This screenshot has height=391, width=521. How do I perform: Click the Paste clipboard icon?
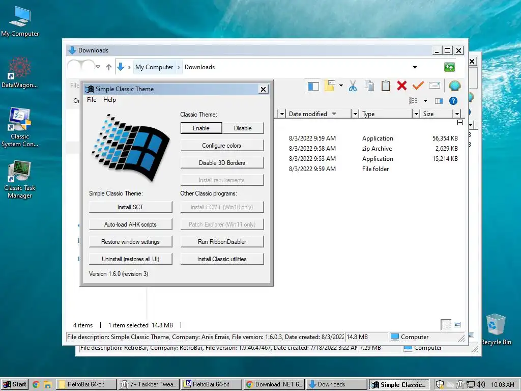point(386,86)
